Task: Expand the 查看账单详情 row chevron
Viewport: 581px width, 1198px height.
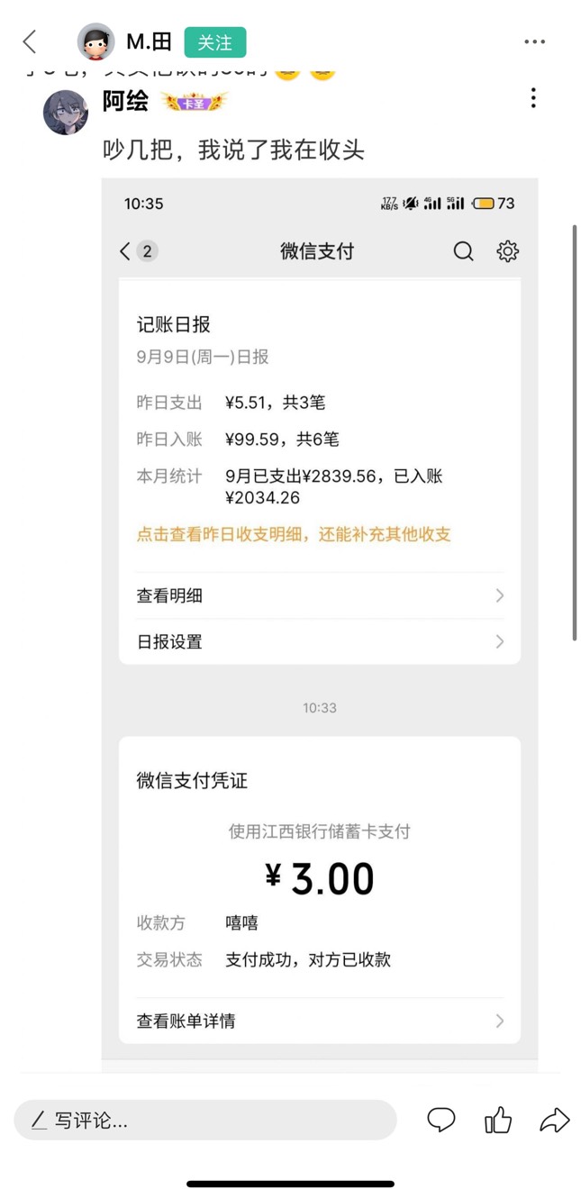Action: coord(499,1021)
